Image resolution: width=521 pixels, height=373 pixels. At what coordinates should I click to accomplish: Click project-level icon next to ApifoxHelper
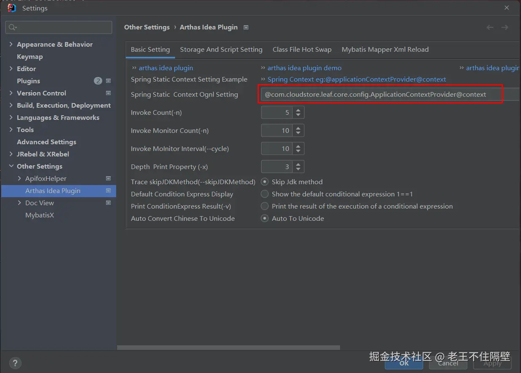tap(108, 178)
